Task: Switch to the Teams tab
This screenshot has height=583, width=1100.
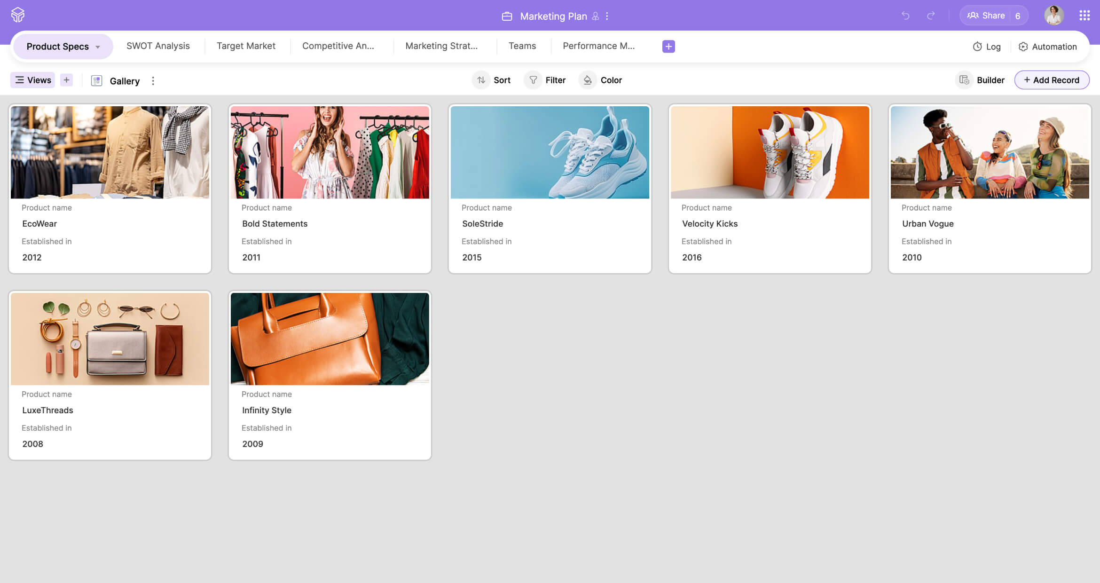Action: 522,46
